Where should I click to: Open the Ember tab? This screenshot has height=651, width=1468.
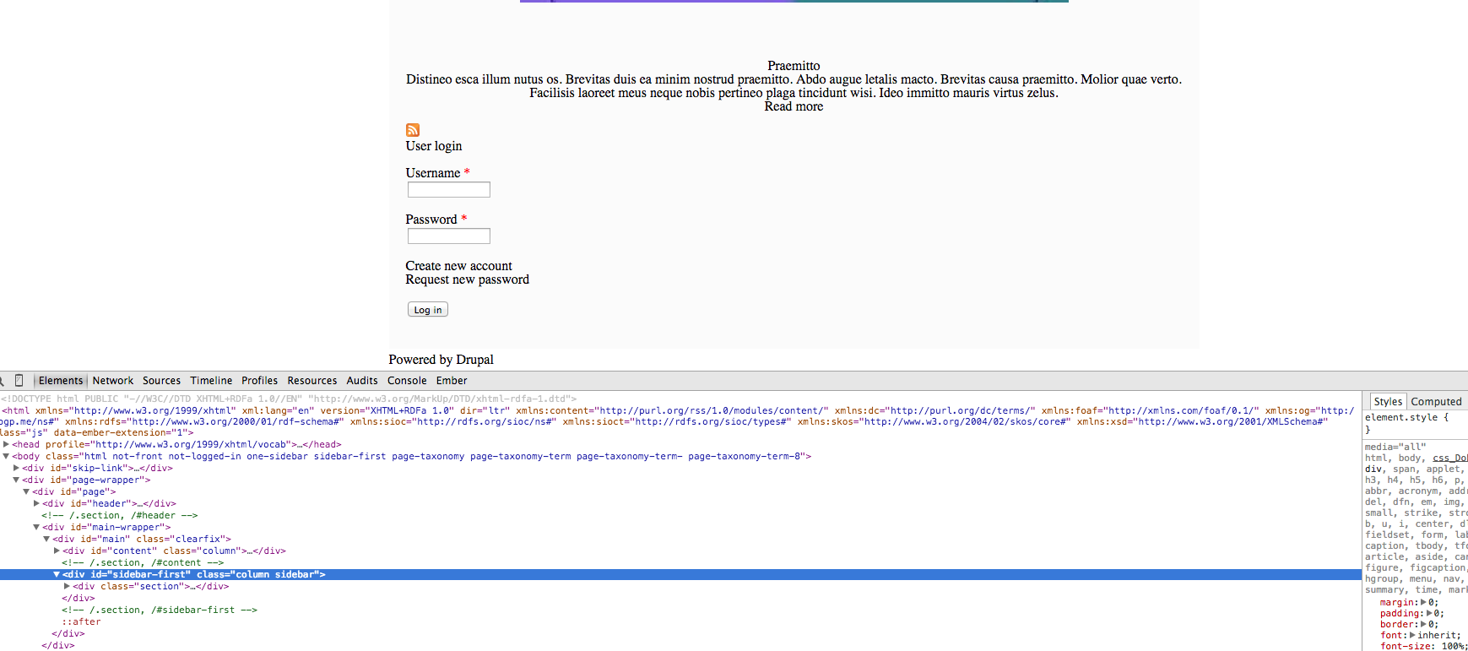pyautogui.click(x=452, y=381)
